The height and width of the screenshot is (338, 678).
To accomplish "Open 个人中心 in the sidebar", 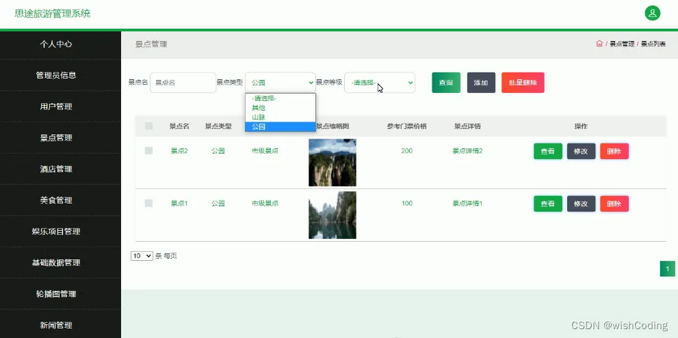I will click(56, 44).
